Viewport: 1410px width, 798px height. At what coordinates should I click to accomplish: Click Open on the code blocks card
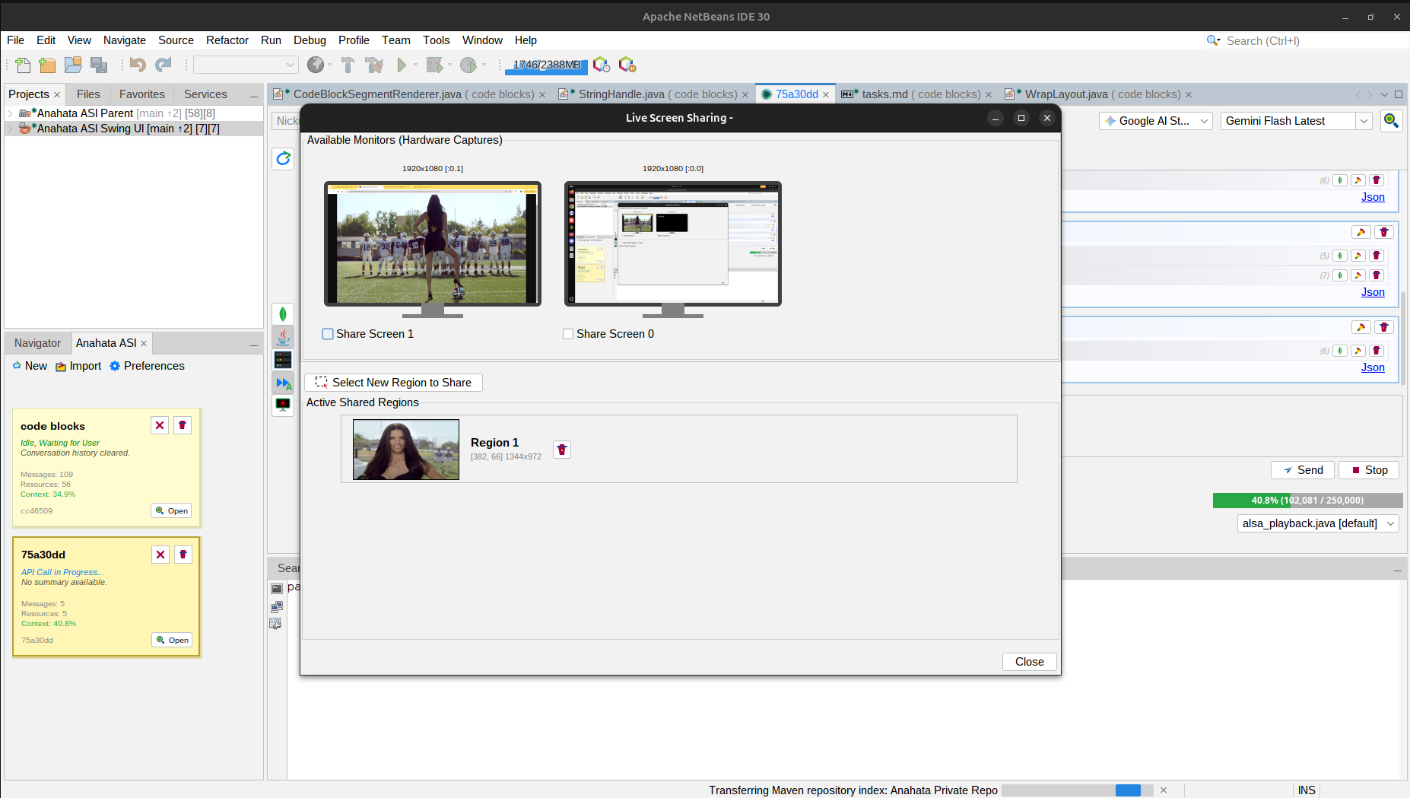click(171, 511)
